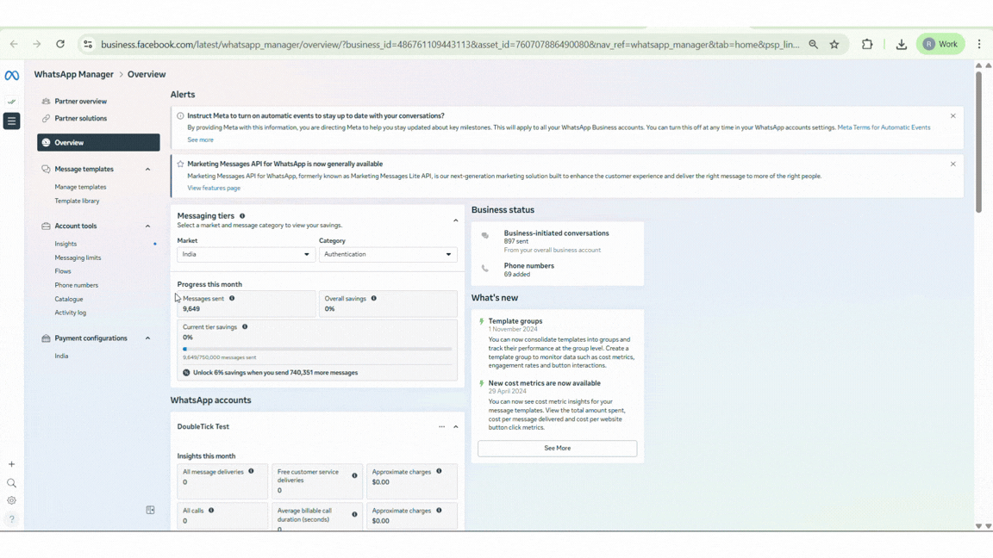Click info icon next to Messaging tiers

(242, 216)
